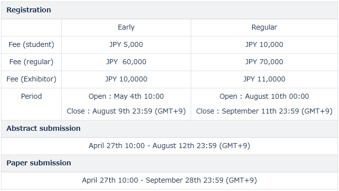Click the JPY 60,000 early fee cell

tap(126, 62)
